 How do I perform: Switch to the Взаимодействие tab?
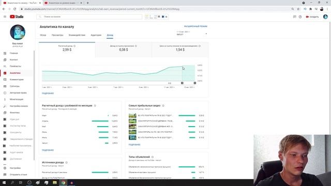77,35
